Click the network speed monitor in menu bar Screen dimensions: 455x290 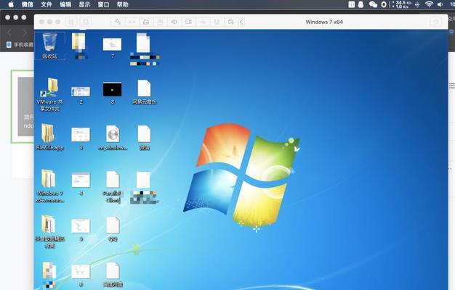click(403, 4)
